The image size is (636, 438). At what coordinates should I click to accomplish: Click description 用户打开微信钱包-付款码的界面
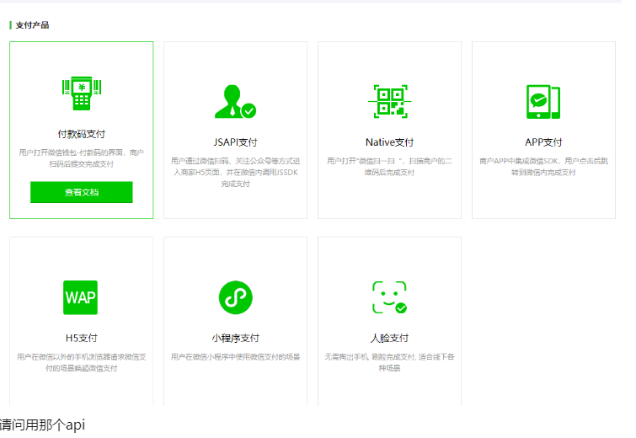(82, 158)
